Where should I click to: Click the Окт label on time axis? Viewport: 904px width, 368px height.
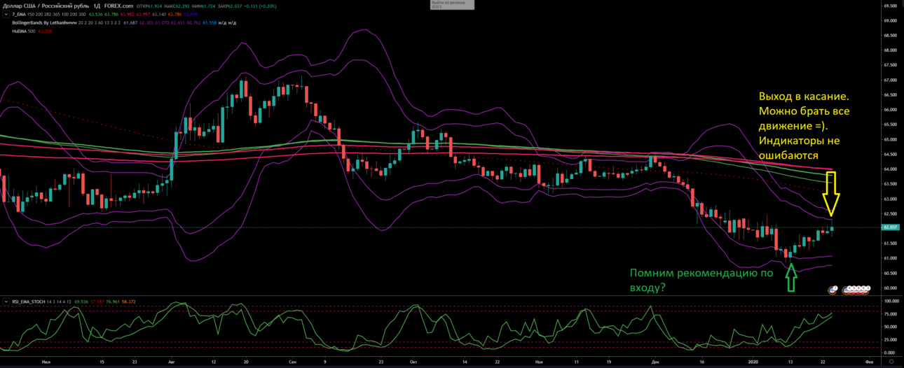pos(413,362)
